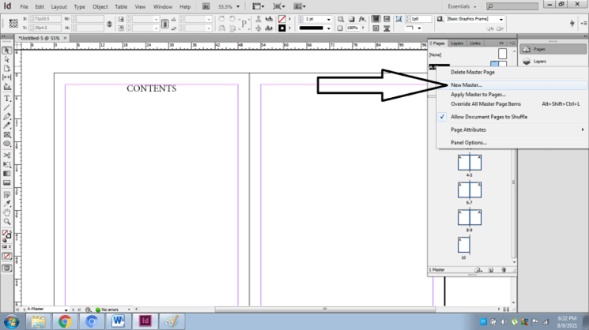
Task: Toggle constrain proportions for width and height
Action: [x=109, y=24]
